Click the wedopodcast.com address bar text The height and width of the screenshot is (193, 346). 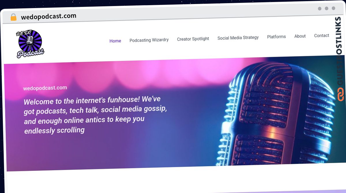[x=49, y=16]
